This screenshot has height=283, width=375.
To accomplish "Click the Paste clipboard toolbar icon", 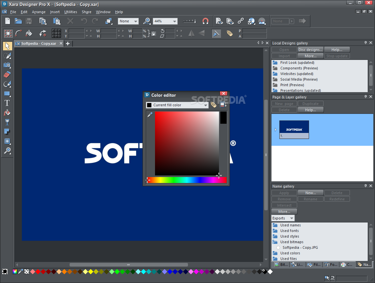I will (57, 21).
